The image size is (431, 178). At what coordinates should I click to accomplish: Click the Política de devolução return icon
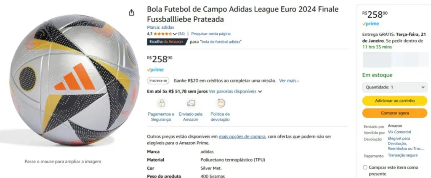pos(221,103)
